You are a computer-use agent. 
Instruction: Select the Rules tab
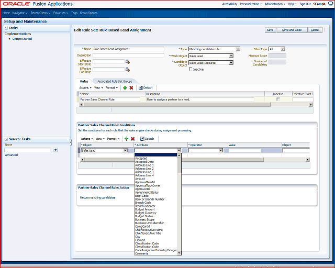coord(84,82)
